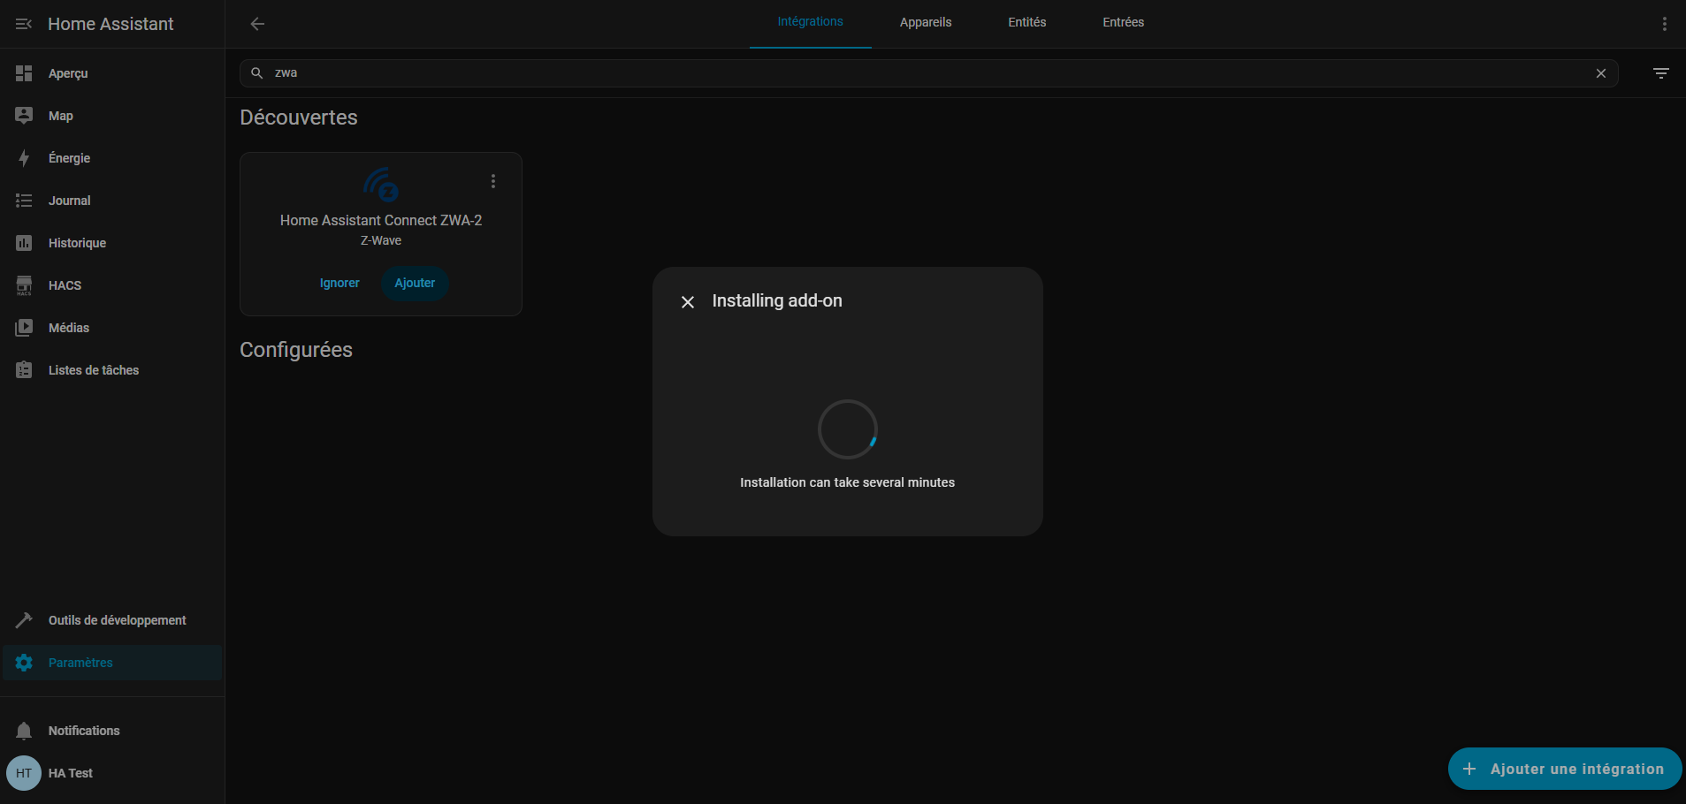Close the Installing add-on dialog
Image resolution: width=1686 pixels, height=804 pixels.
click(688, 302)
